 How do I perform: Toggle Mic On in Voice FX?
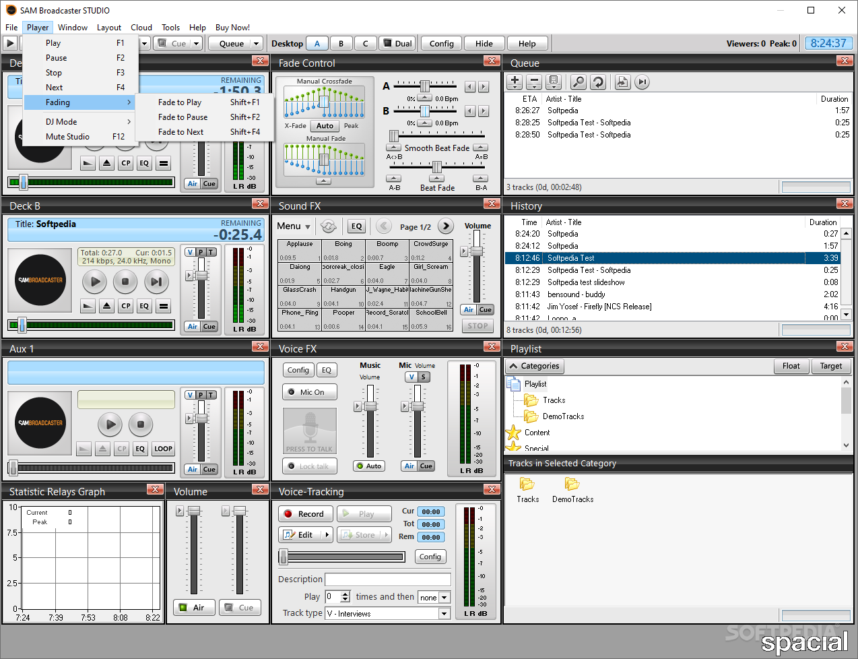[x=310, y=392]
